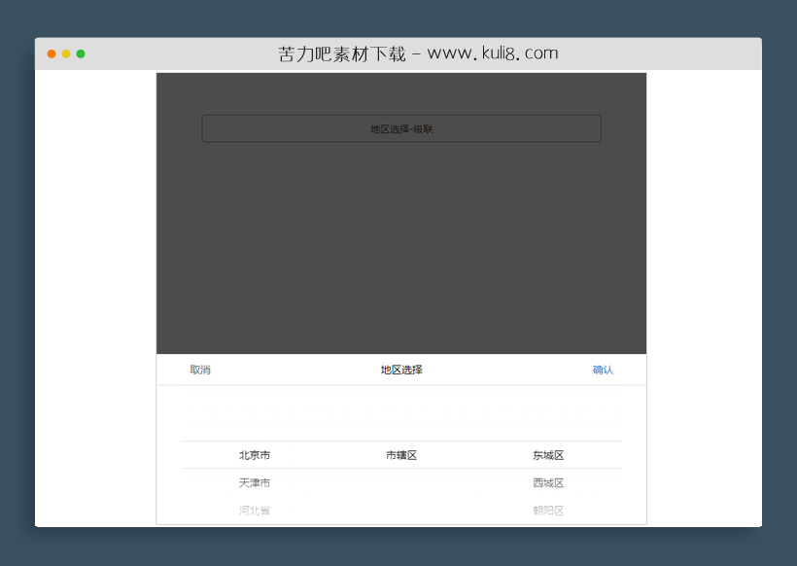This screenshot has height=566, width=797.
Task: Click the dimmed overlay above the picker
Action: tap(400, 243)
